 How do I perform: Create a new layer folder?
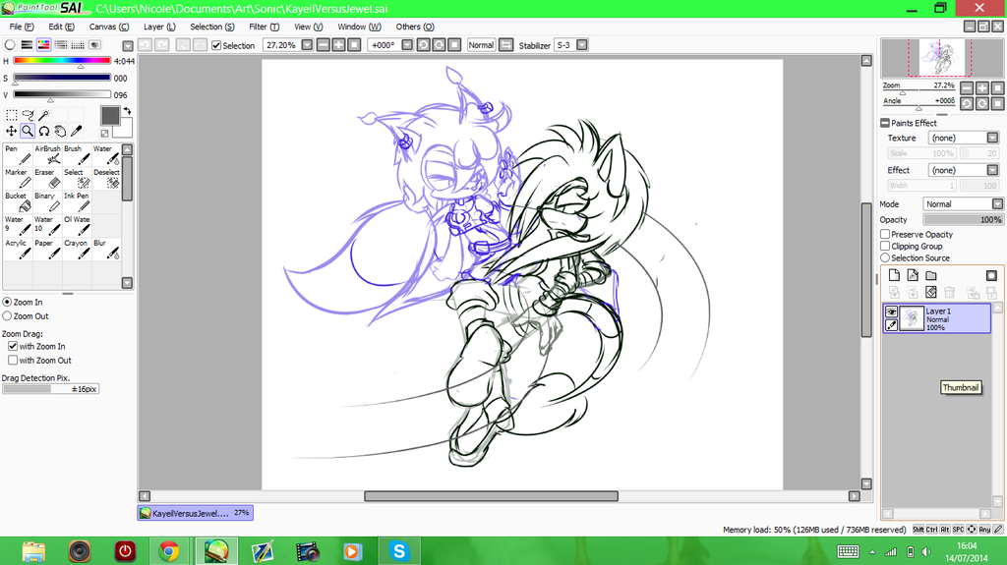coord(931,275)
